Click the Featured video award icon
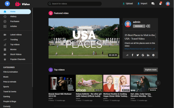Image resolution: width=174 pixels, height=108 pixels. [x=51, y=13]
